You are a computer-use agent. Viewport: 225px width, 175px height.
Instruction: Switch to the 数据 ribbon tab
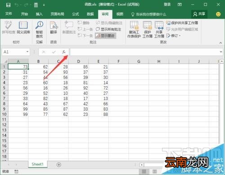click(90, 14)
